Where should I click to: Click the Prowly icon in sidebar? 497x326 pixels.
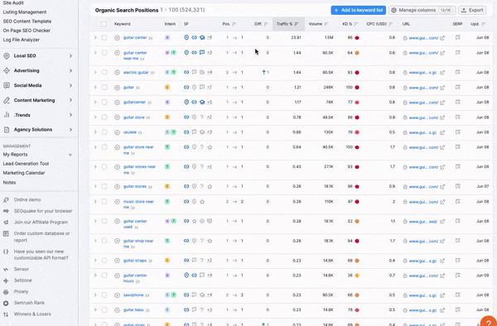(x=6, y=291)
